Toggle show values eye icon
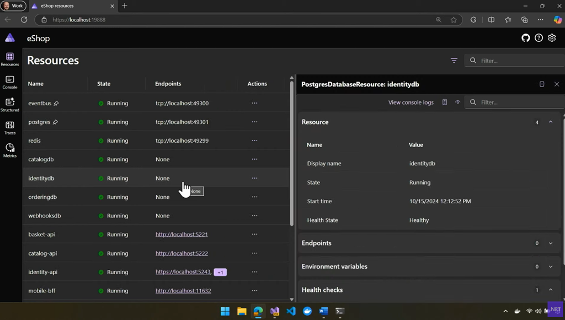 (457, 102)
